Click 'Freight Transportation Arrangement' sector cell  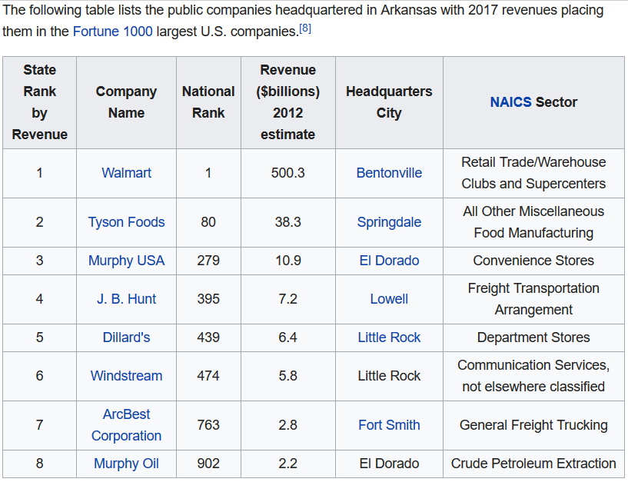coord(533,299)
